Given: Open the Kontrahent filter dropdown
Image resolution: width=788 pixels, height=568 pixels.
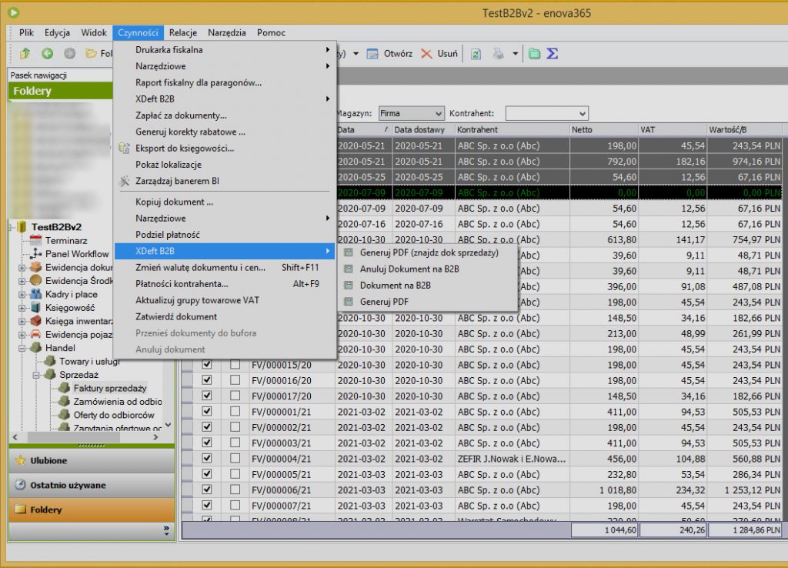Looking at the screenshot, I should [x=582, y=113].
